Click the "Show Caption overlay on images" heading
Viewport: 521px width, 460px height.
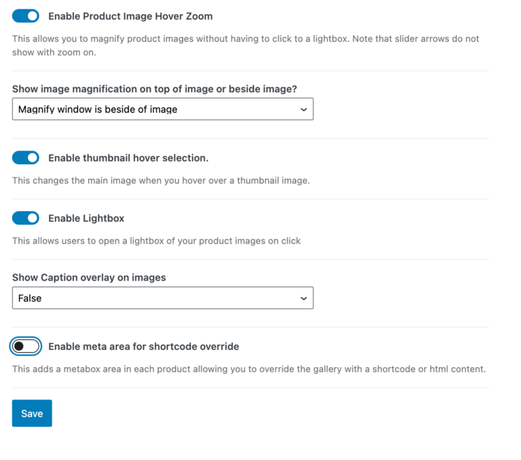pyautogui.click(x=89, y=277)
